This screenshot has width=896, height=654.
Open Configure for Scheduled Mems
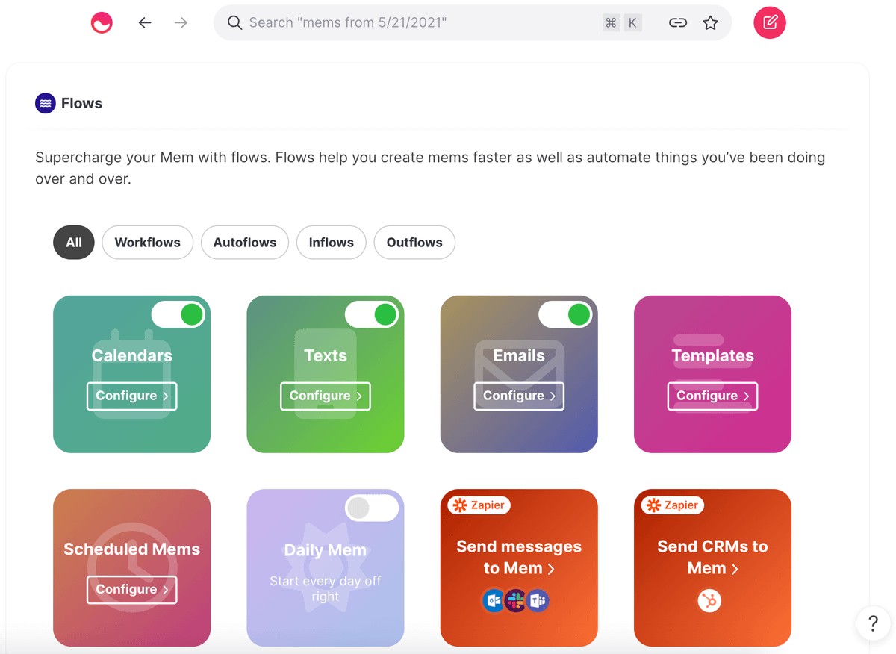[x=131, y=589]
